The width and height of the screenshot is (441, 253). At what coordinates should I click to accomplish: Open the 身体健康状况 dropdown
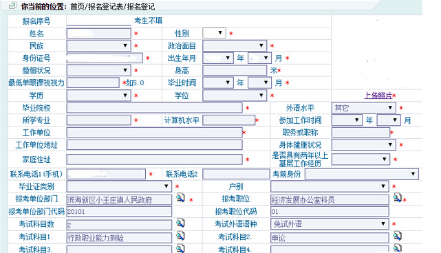(x=364, y=145)
